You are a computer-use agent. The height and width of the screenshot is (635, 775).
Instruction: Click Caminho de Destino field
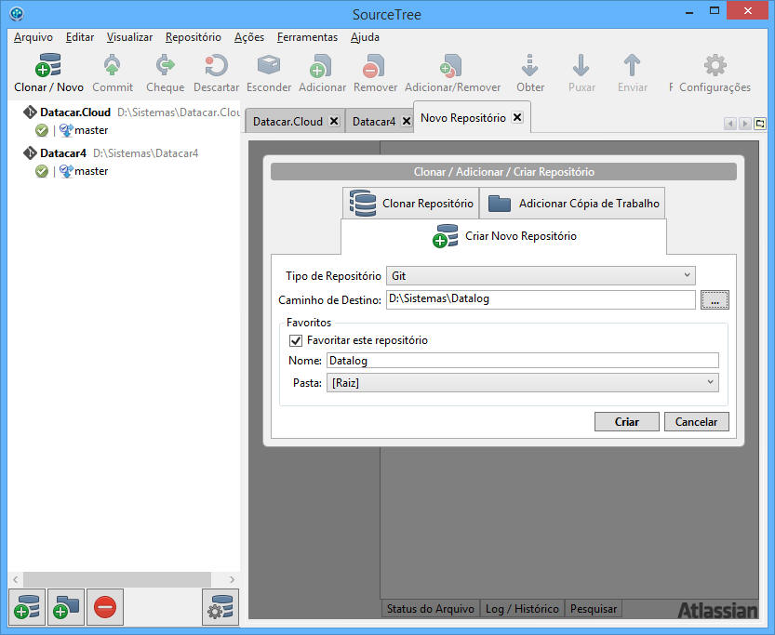point(541,299)
